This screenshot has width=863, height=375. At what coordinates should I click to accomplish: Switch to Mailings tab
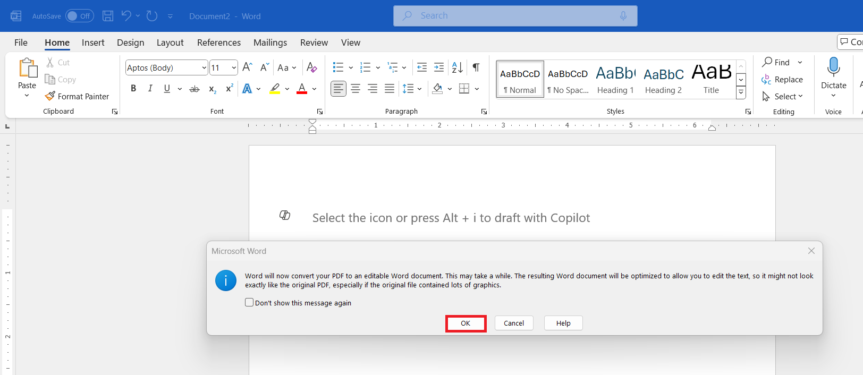coord(270,42)
